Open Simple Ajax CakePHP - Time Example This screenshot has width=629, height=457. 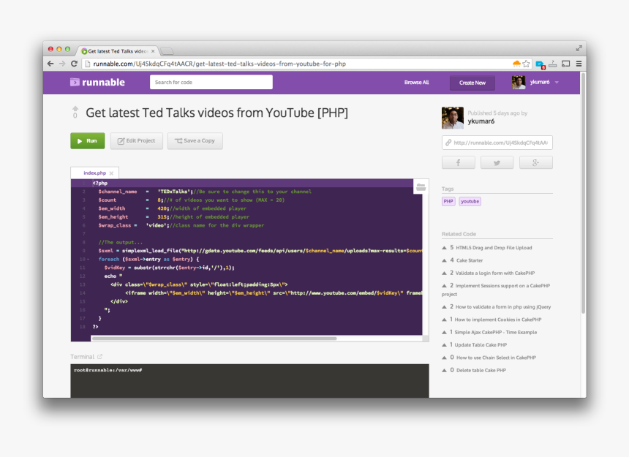(x=495, y=332)
